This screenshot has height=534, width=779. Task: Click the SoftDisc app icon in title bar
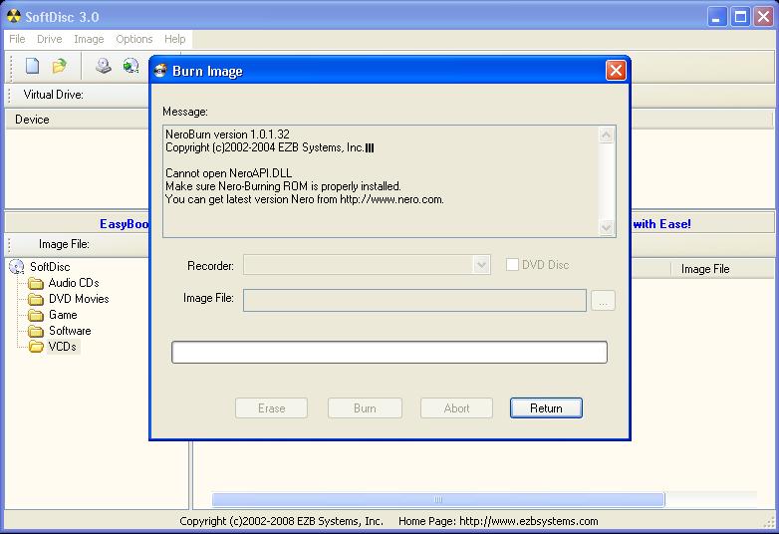[x=14, y=16]
